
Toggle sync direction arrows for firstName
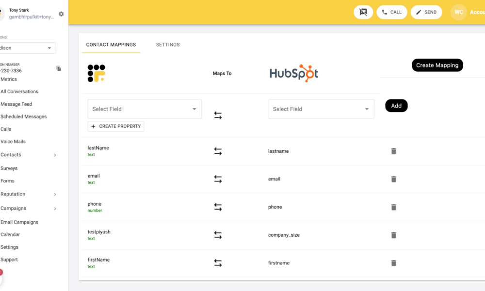coord(218,263)
